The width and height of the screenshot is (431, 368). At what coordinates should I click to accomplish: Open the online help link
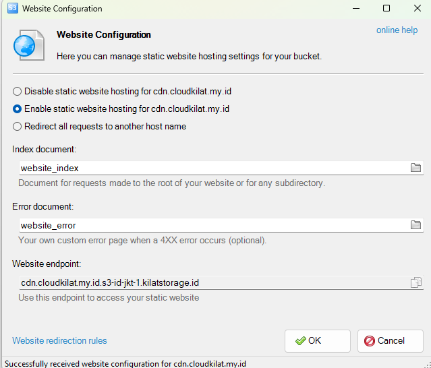coord(397,30)
